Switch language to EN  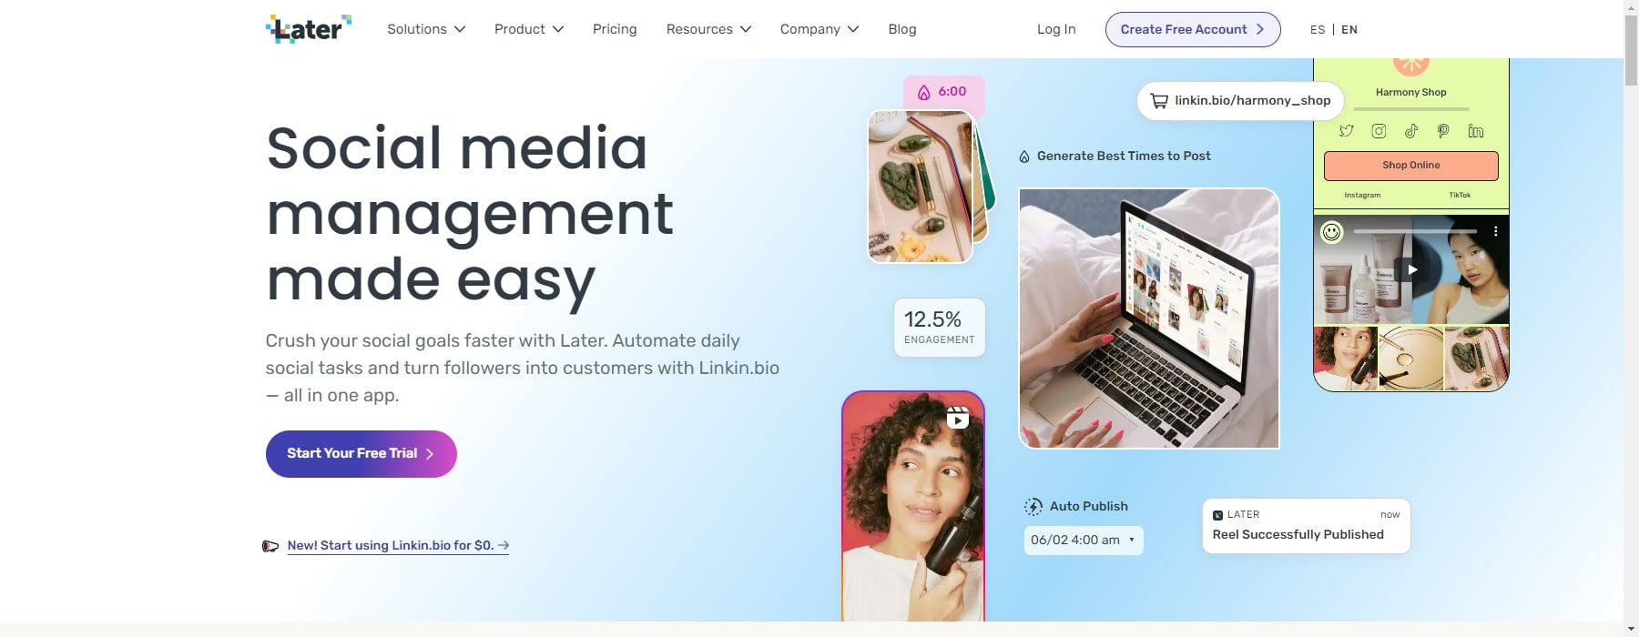tap(1349, 29)
